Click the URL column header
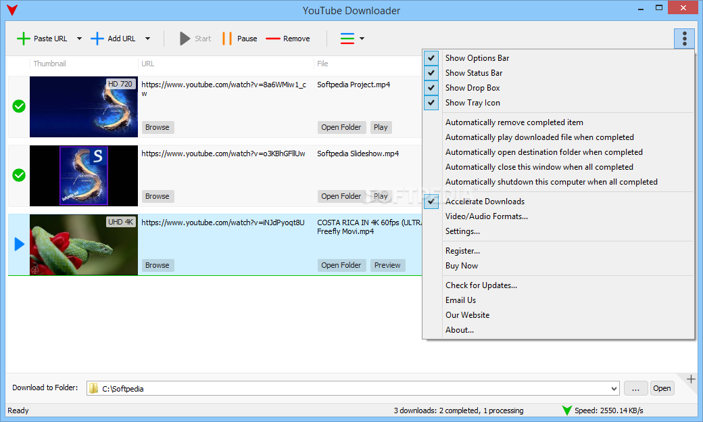This screenshot has width=703, height=422. pos(148,64)
